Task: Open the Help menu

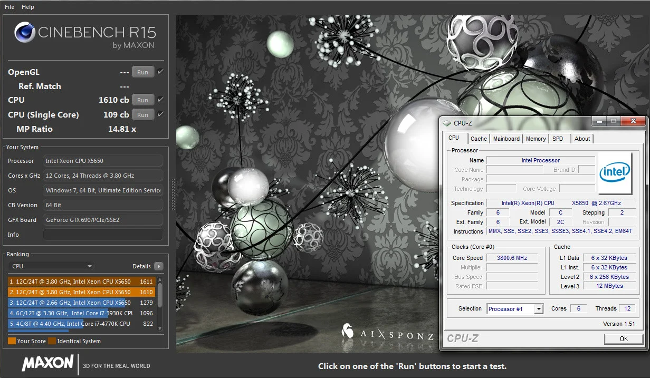Action: 28,7
